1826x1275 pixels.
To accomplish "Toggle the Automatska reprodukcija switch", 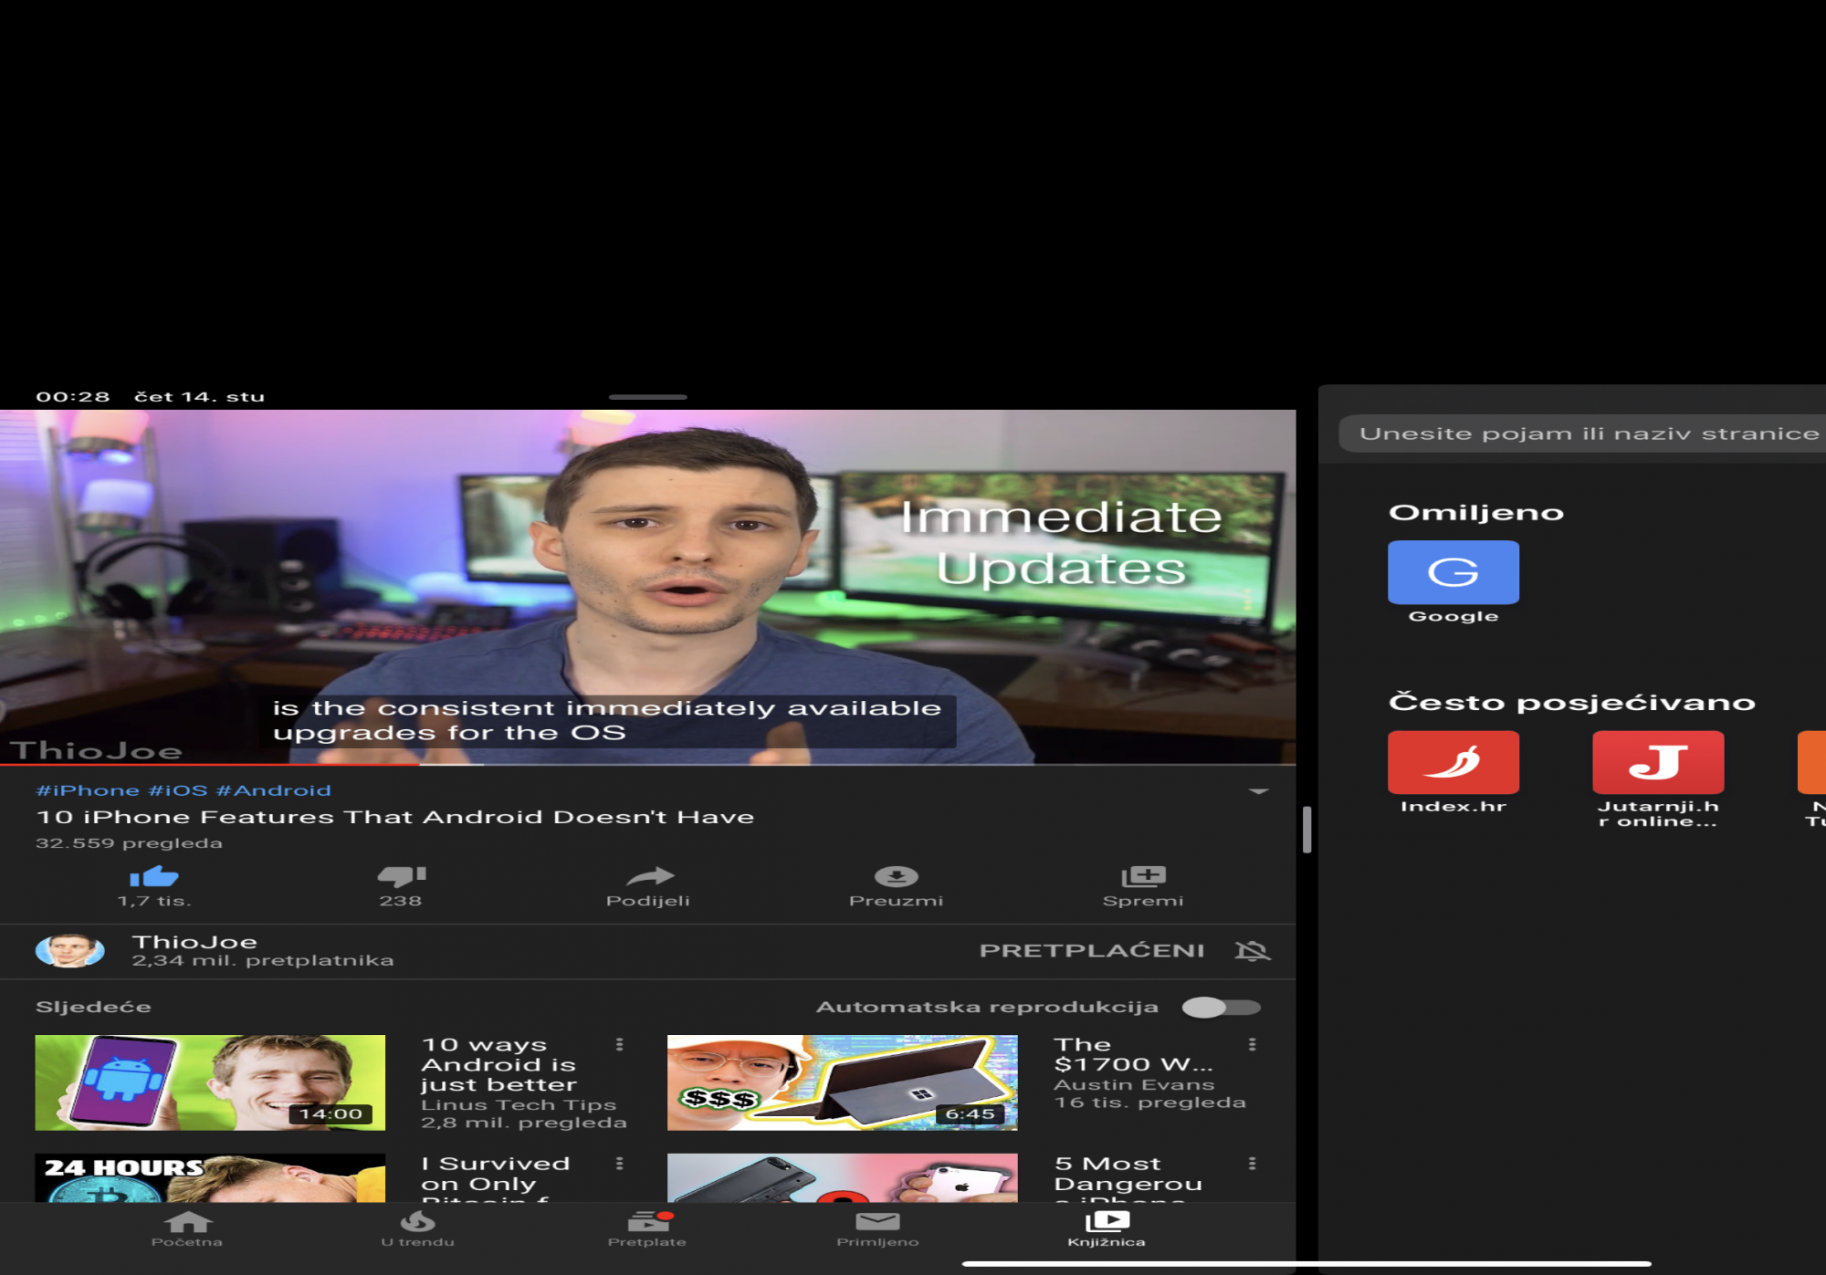I will click(x=1221, y=1007).
